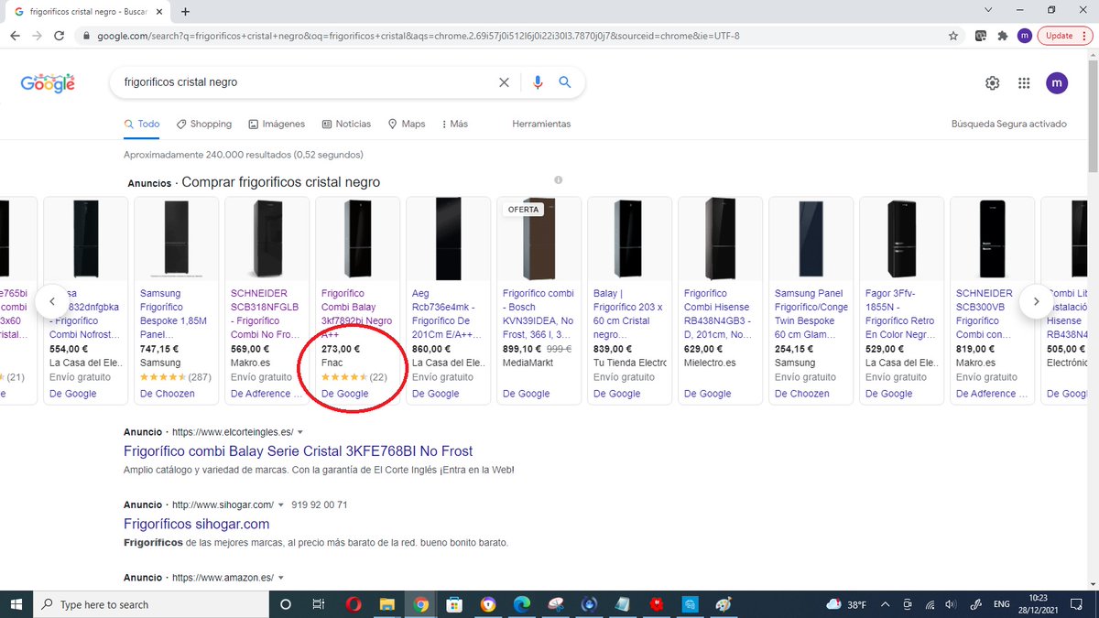Open Microsoft Edge from taskbar
The width and height of the screenshot is (1099, 618).
[x=521, y=604]
